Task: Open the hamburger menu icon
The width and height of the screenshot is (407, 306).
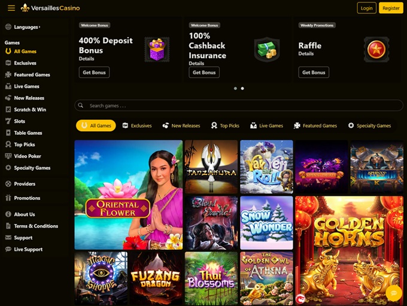Action: click(11, 8)
